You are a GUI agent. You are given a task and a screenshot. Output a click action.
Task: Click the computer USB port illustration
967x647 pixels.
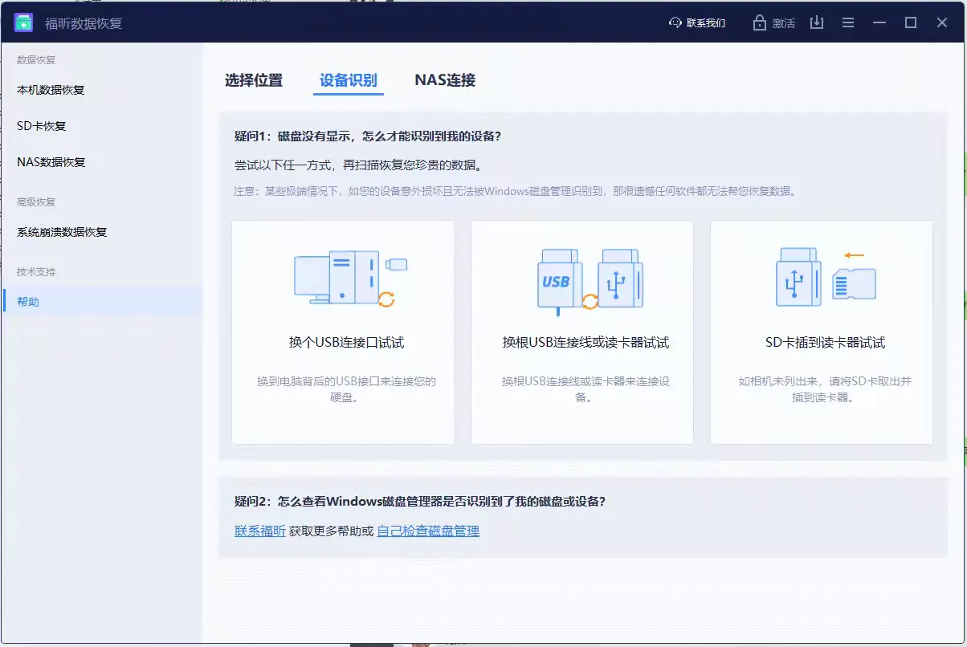pos(350,278)
